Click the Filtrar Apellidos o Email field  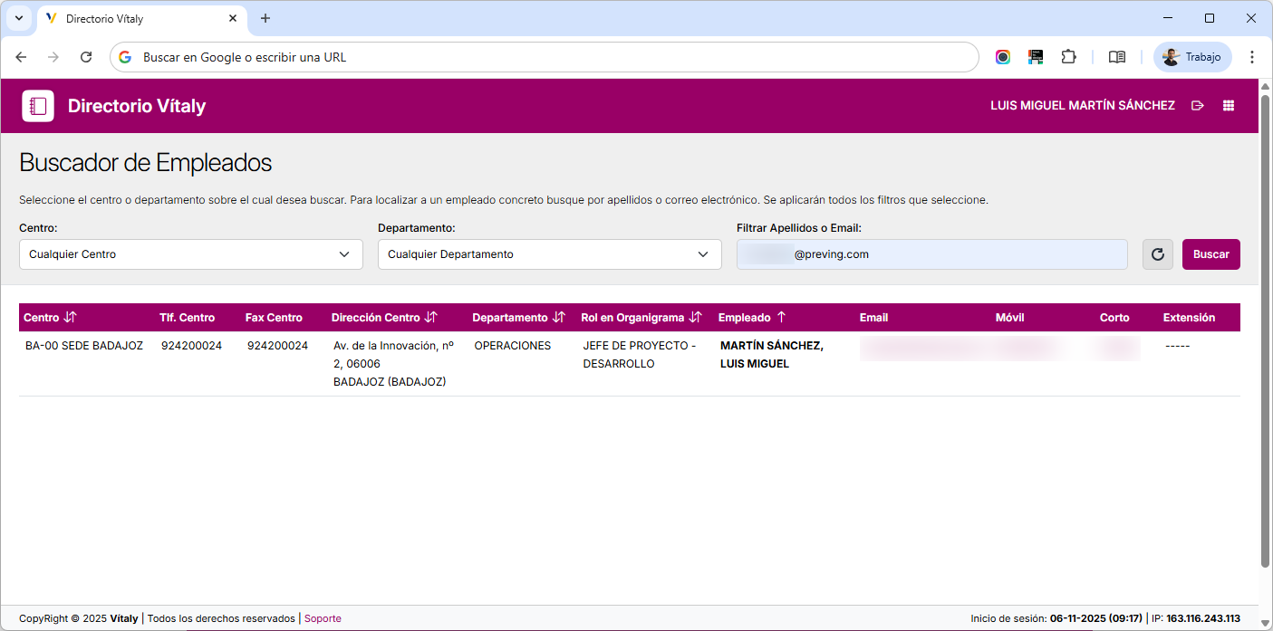[931, 254]
